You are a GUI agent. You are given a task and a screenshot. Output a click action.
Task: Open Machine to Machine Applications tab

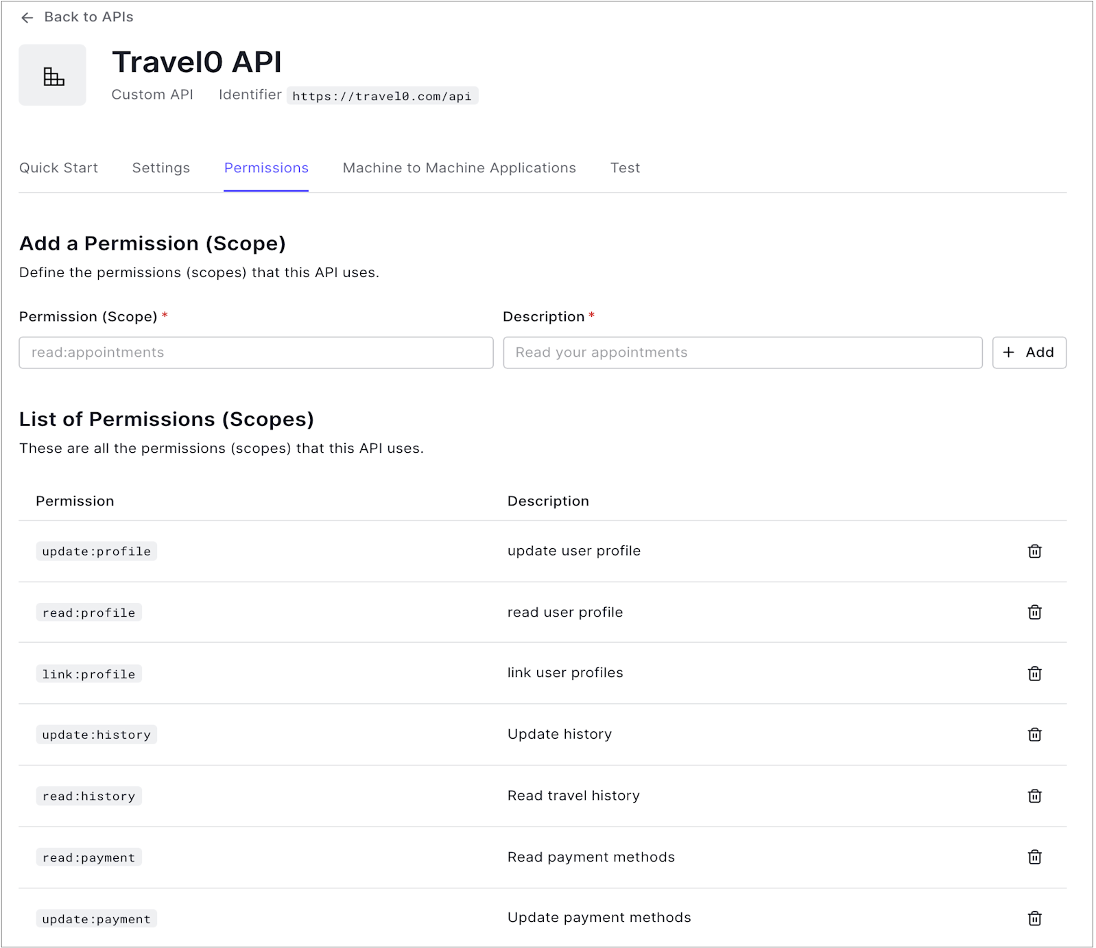coord(460,168)
